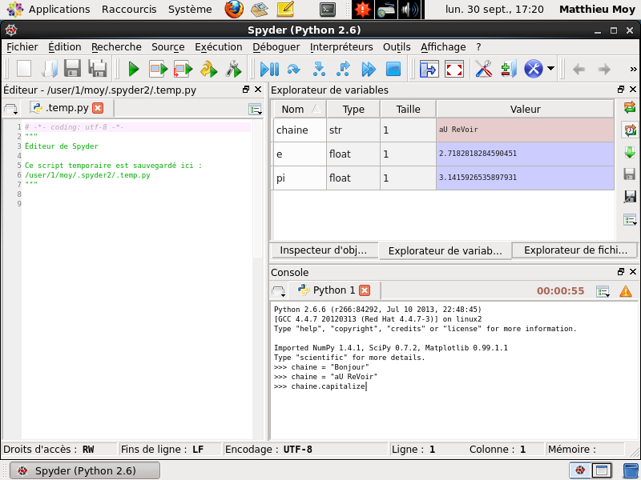Open Recherche menu
The width and height of the screenshot is (641, 480).
116,47
